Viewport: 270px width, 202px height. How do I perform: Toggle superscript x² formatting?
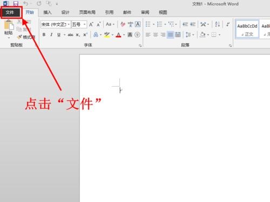point(85,35)
